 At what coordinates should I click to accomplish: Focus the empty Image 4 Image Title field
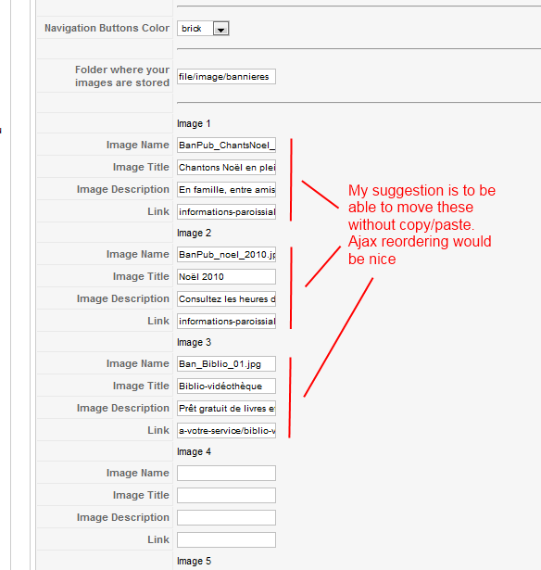(x=226, y=496)
